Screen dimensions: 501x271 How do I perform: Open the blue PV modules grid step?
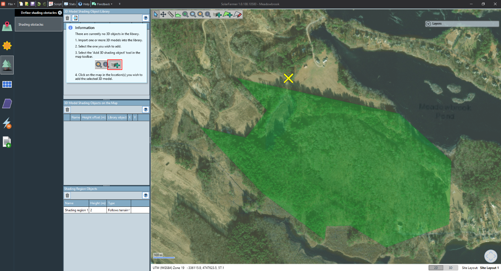tap(7, 84)
